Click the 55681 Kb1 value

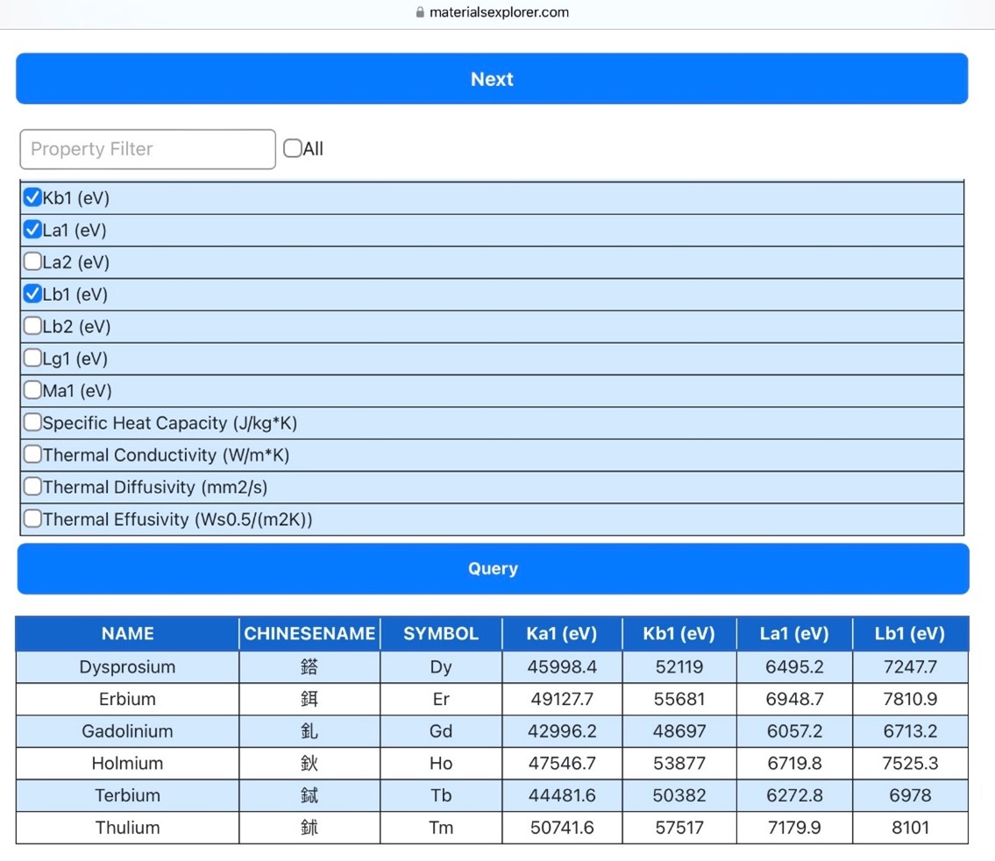tap(679, 699)
